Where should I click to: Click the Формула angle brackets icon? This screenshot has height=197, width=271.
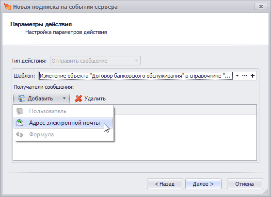click(x=19, y=134)
